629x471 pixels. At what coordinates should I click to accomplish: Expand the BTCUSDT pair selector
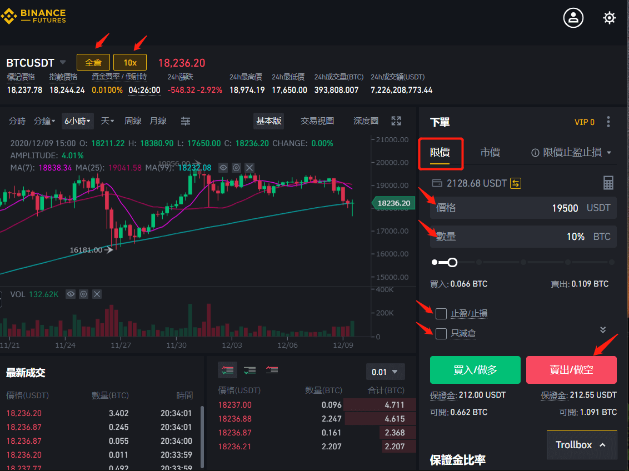tap(63, 62)
